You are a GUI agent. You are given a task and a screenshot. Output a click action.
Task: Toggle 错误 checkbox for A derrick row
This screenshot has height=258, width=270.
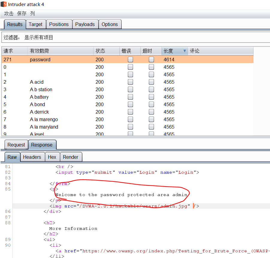coord(130,112)
